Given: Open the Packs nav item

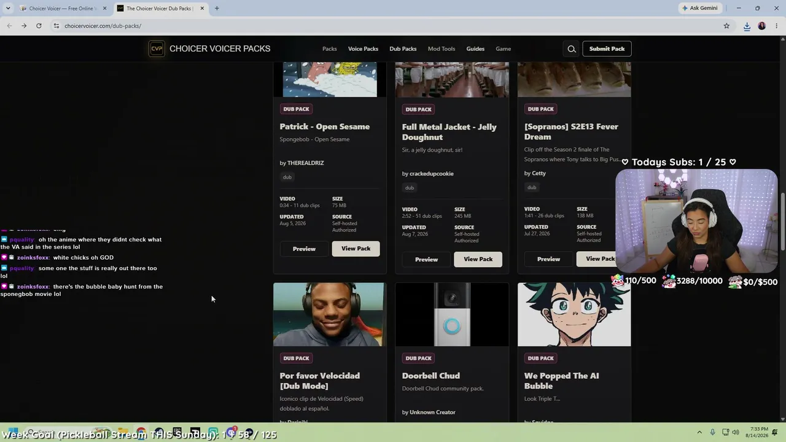Looking at the screenshot, I should tap(330, 48).
